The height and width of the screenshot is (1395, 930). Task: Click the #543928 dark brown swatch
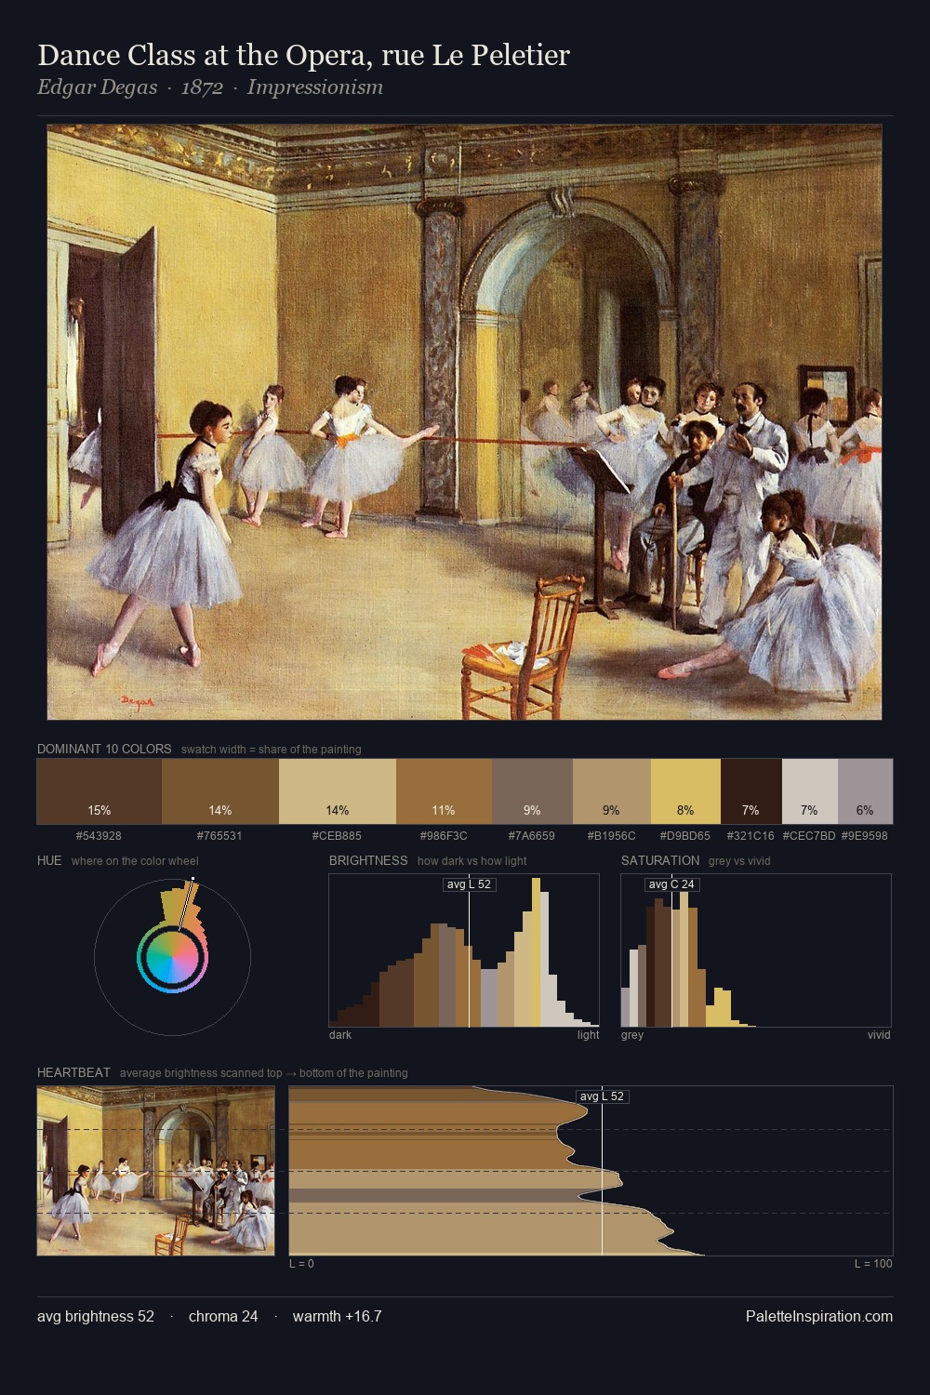tap(100, 791)
